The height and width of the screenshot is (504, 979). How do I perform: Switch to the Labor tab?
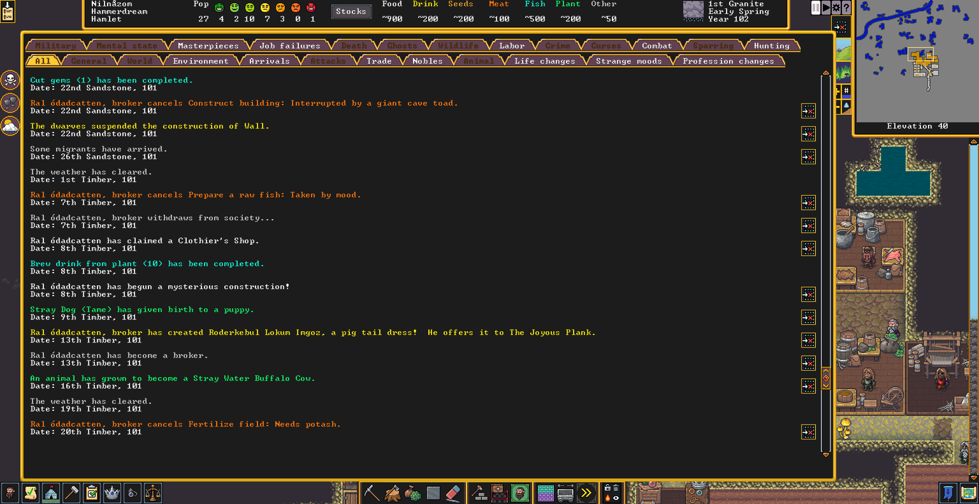[x=511, y=46]
